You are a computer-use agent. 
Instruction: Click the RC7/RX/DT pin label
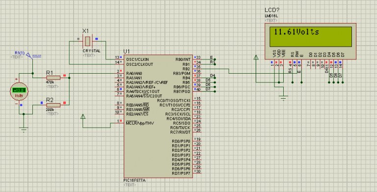click(x=180, y=132)
